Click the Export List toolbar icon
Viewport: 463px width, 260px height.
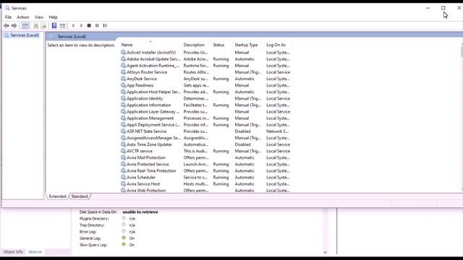tap(43, 26)
